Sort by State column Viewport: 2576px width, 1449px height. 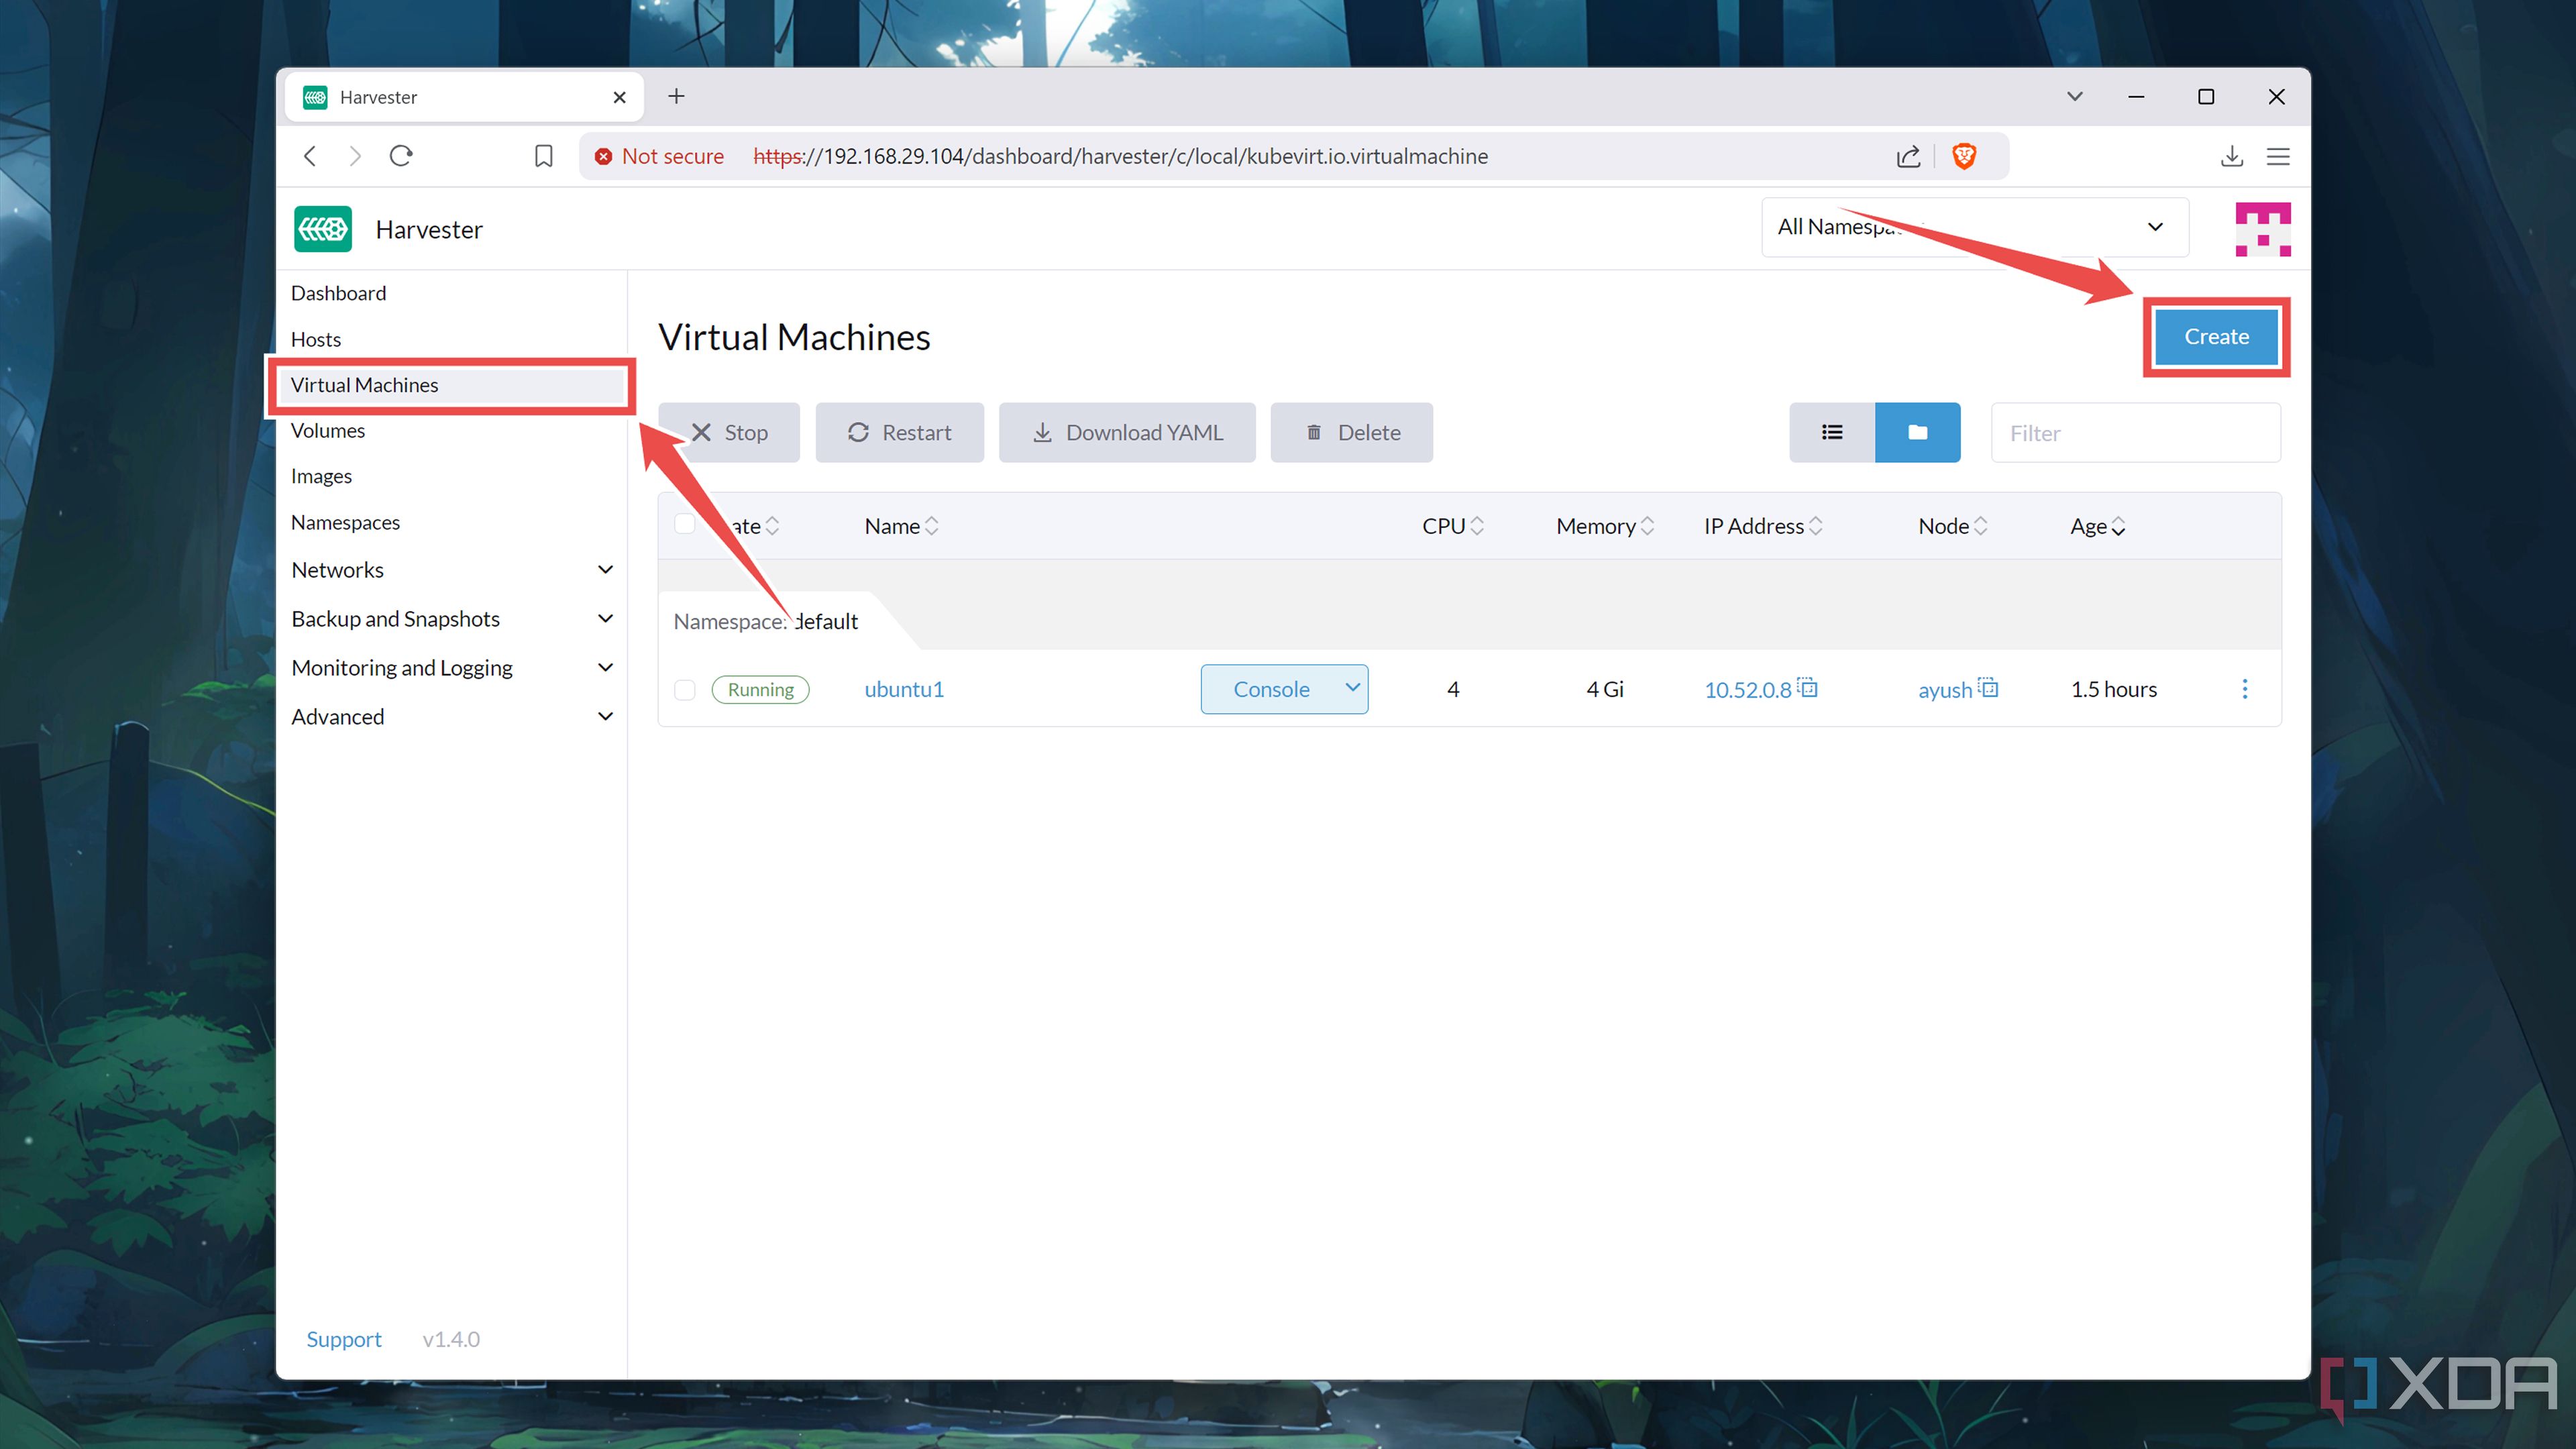[752, 526]
